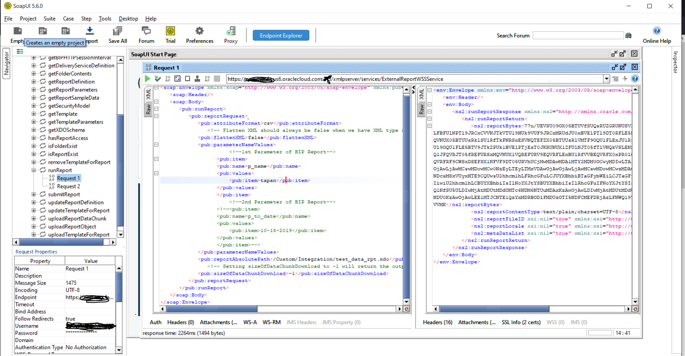Switch to the Auth tab

pyautogui.click(x=155, y=322)
